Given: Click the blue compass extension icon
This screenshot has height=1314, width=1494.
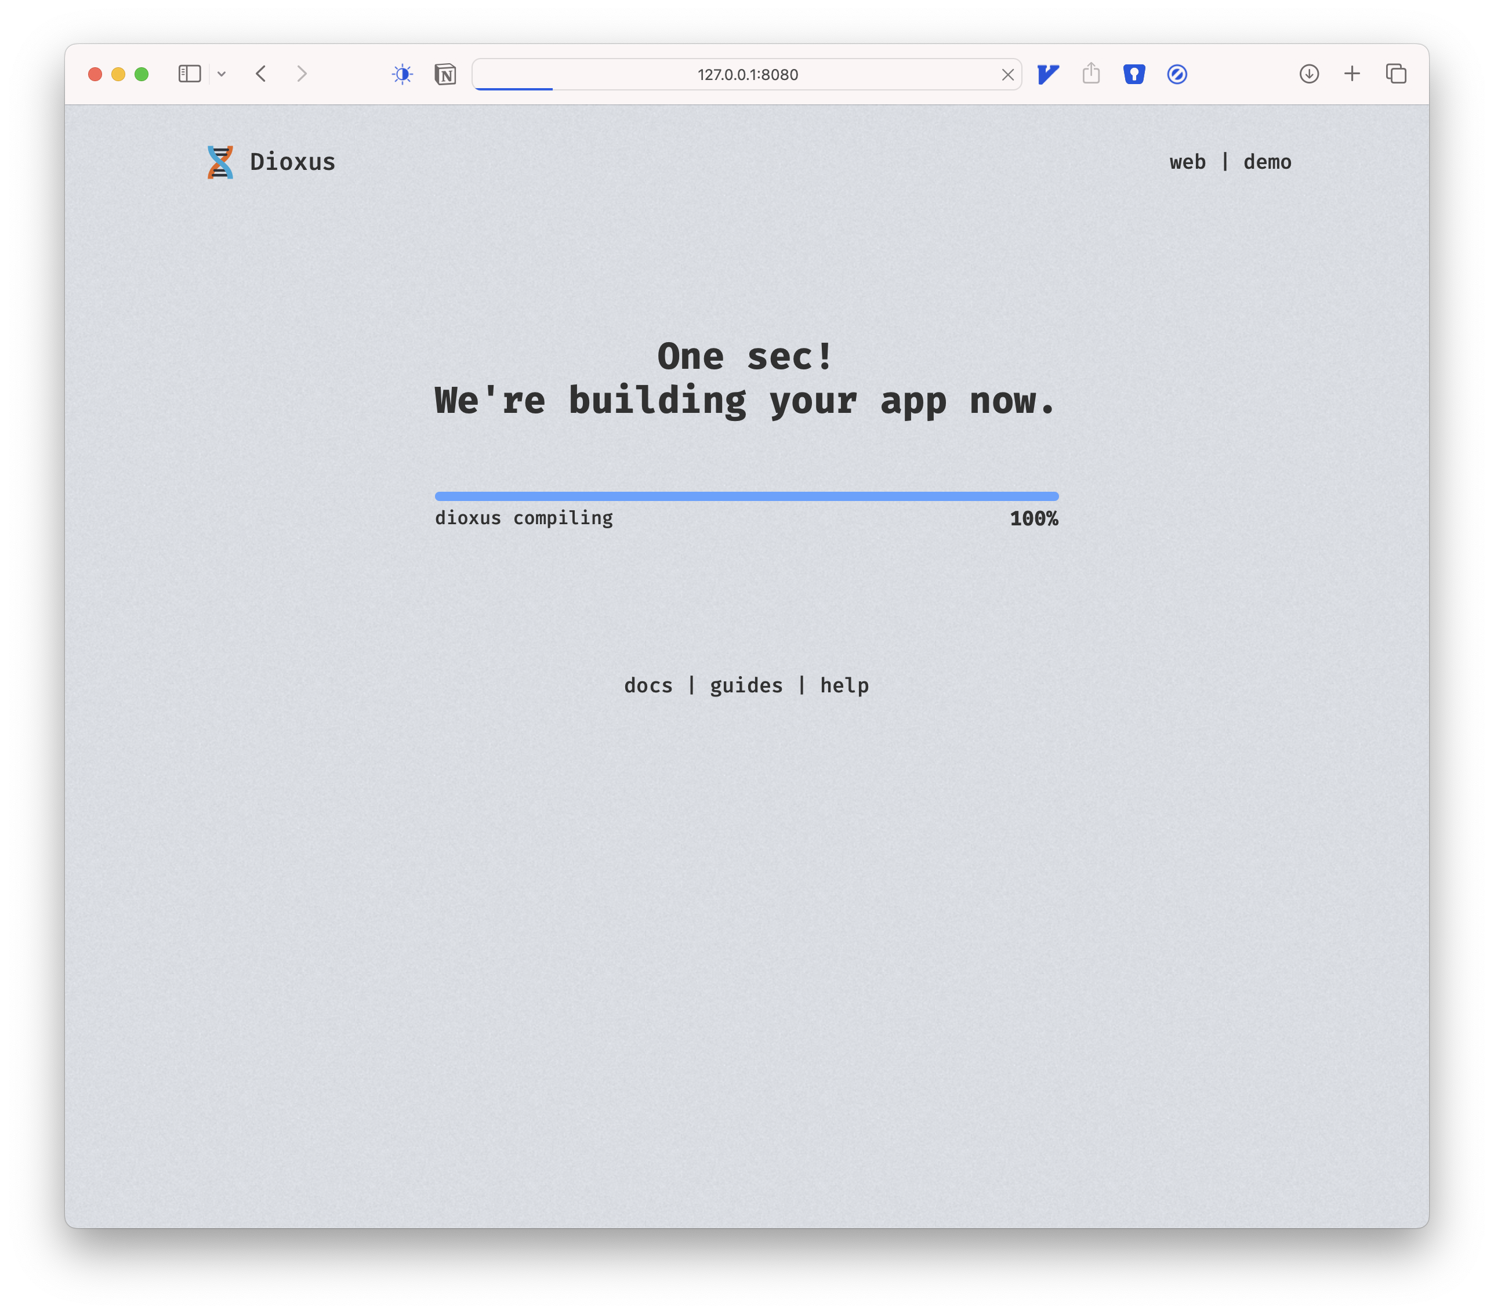Looking at the screenshot, I should click(1177, 74).
